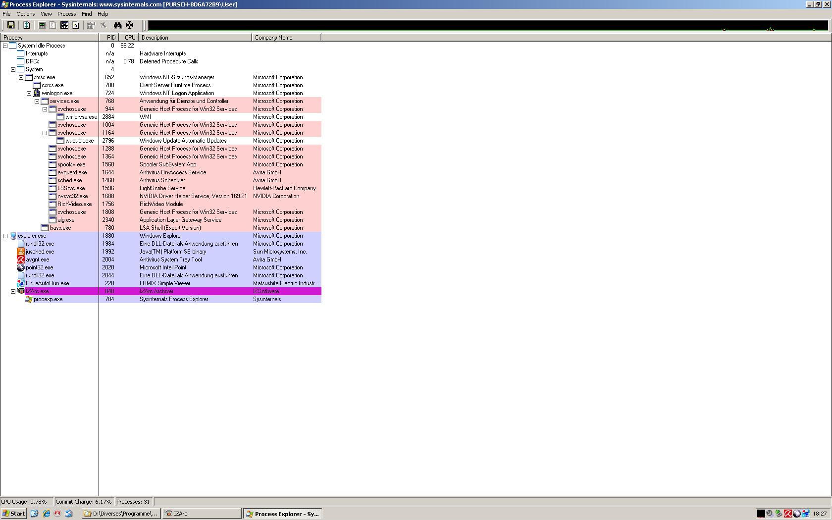Click the mouse icon beside point32.exe
This screenshot has height=520, width=832.
(21, 267)
